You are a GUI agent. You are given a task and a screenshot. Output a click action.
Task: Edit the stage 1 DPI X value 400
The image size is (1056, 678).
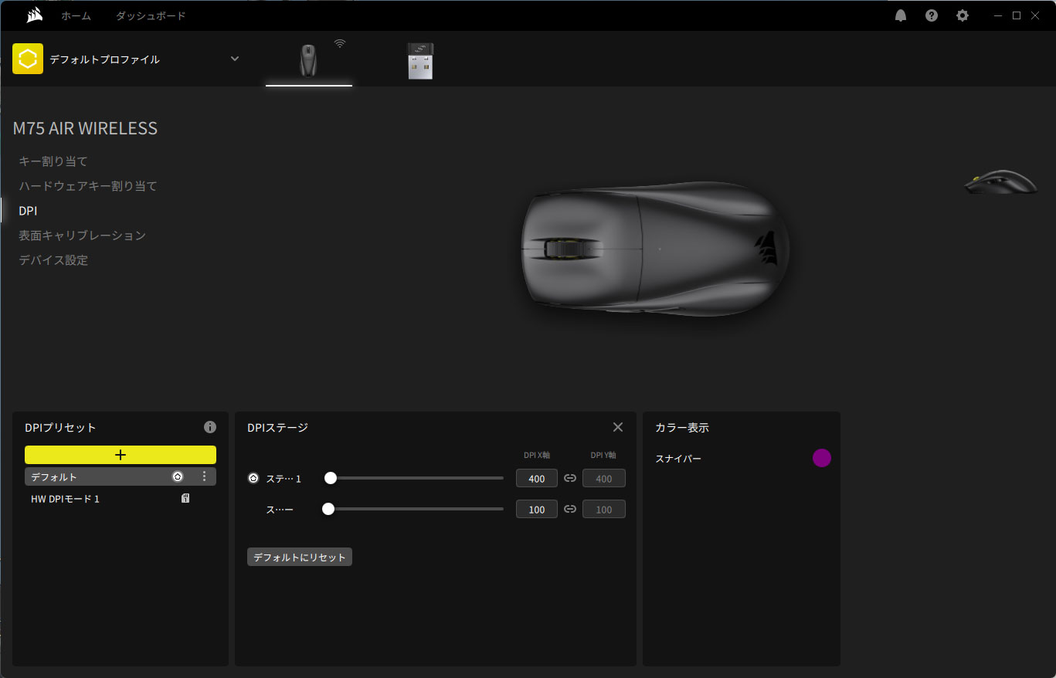537,479
